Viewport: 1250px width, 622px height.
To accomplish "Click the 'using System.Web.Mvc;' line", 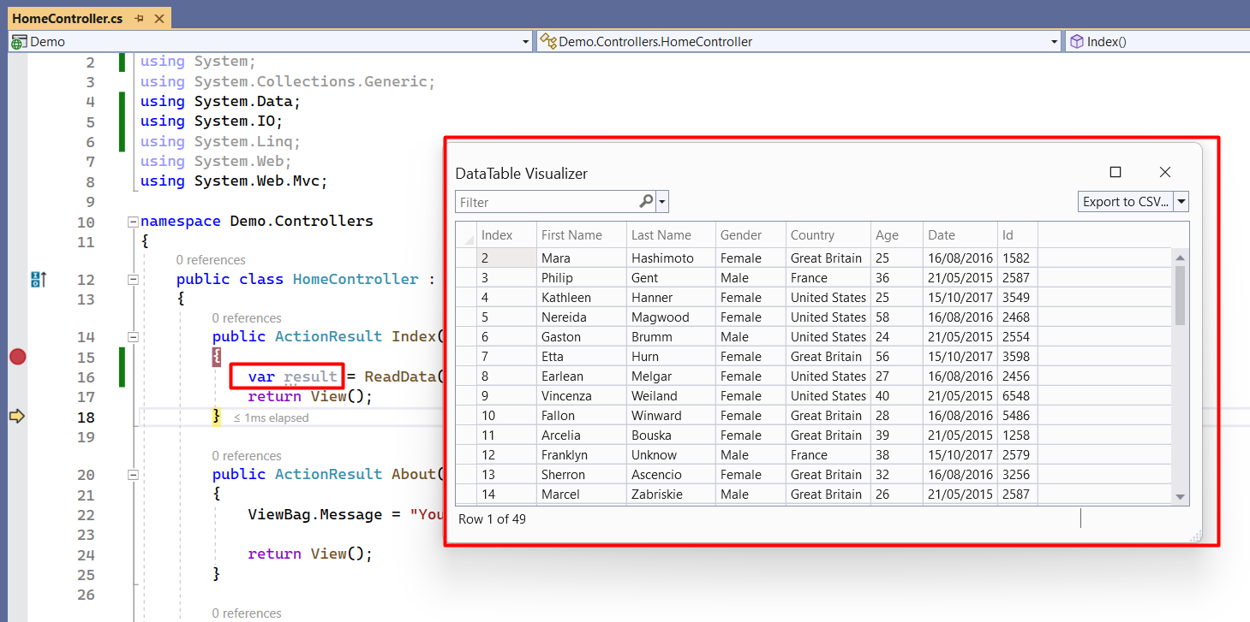I will (x=234, y=181).
